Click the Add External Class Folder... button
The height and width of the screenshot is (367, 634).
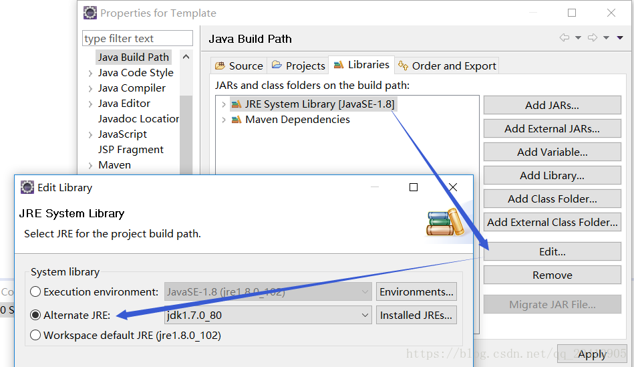552,222
